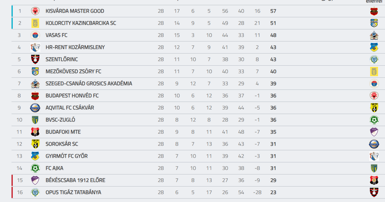Click Kolorcity Kazincbarcika SC team crest

click(x=35, y=23)
